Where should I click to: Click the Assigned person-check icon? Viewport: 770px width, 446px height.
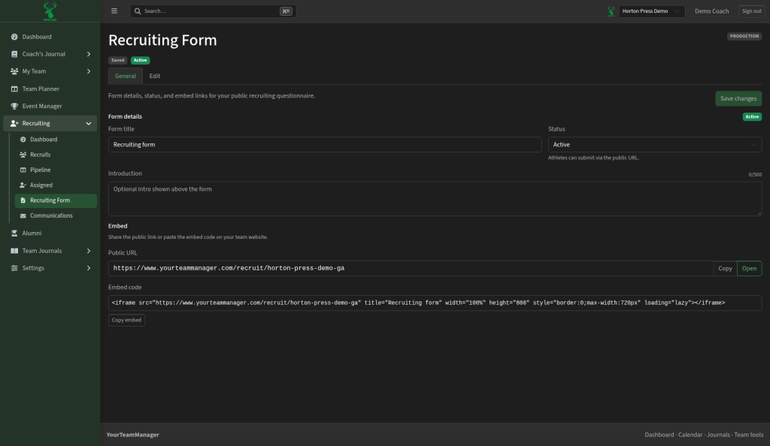[23, 185]
